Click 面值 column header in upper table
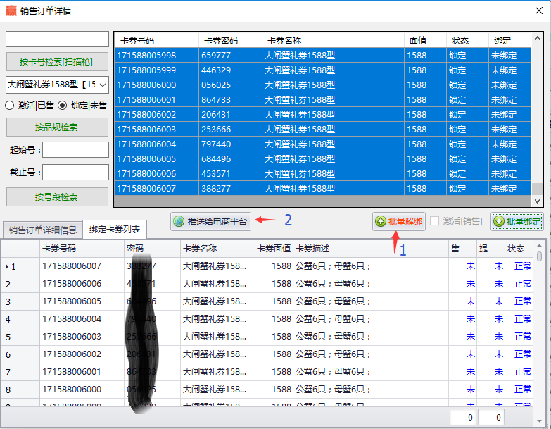 click(x=426, y=40)
